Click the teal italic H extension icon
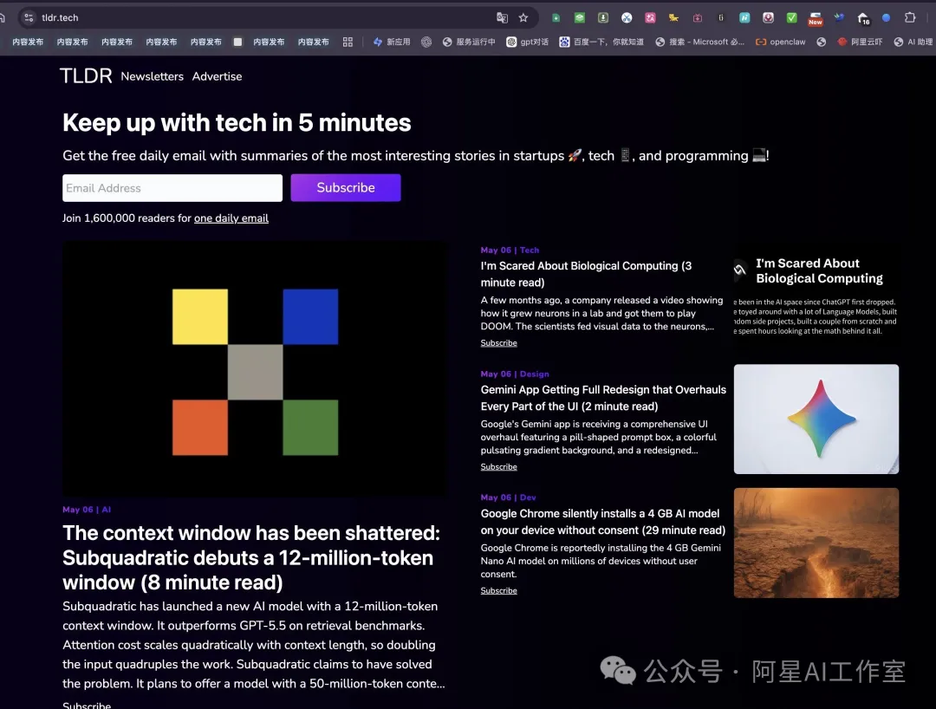The width and height of the screenshot is (936, 709). (x=744, y=18)
